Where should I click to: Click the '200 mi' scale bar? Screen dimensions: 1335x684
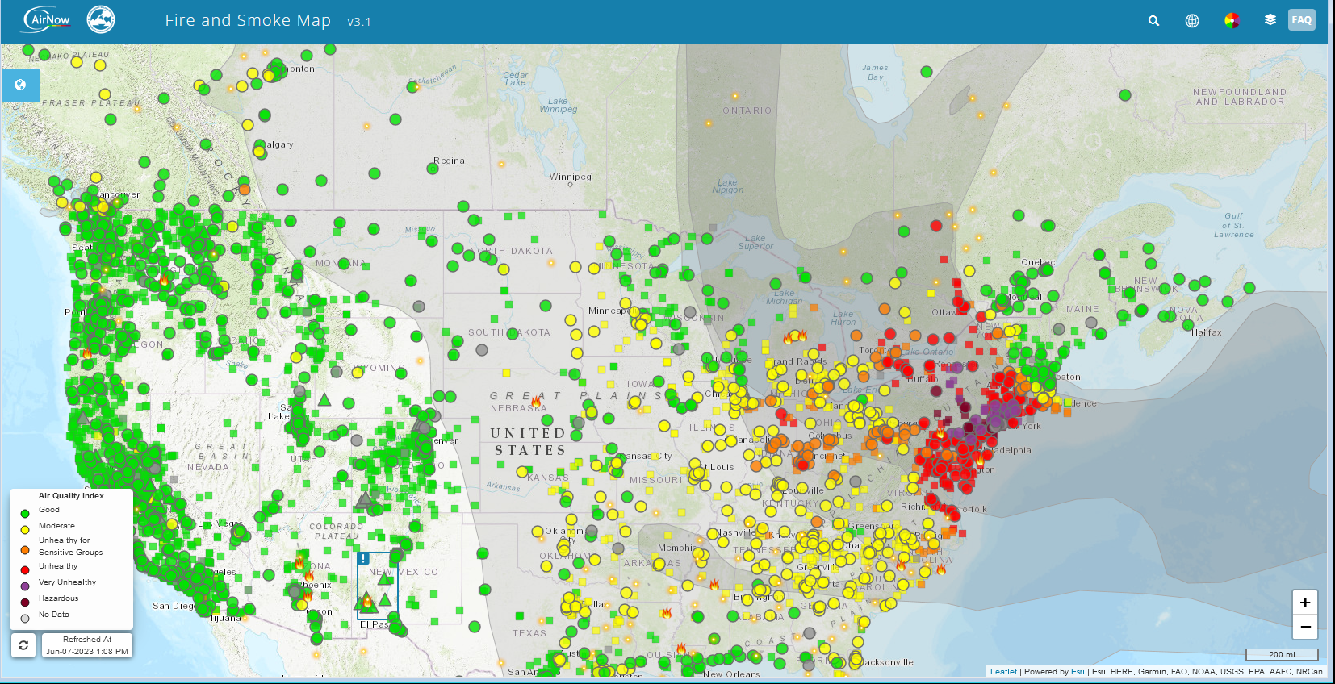(x=1282, y=654)
